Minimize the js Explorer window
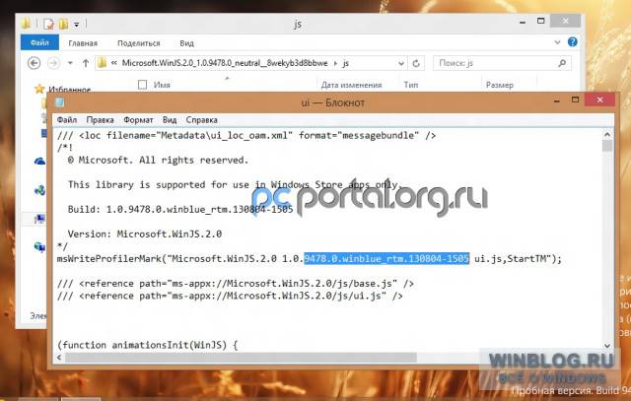This screenshot has height=401, width=631. pos(523,22)
